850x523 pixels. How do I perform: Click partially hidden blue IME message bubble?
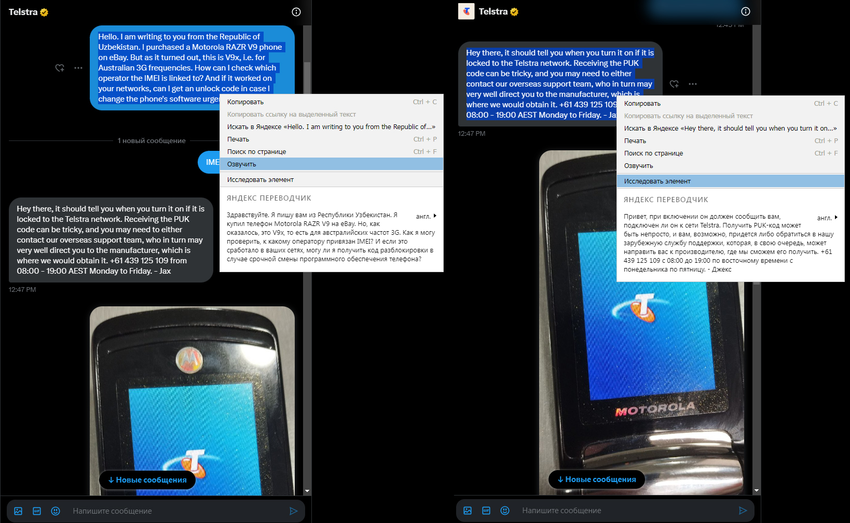tap(209, 162)
